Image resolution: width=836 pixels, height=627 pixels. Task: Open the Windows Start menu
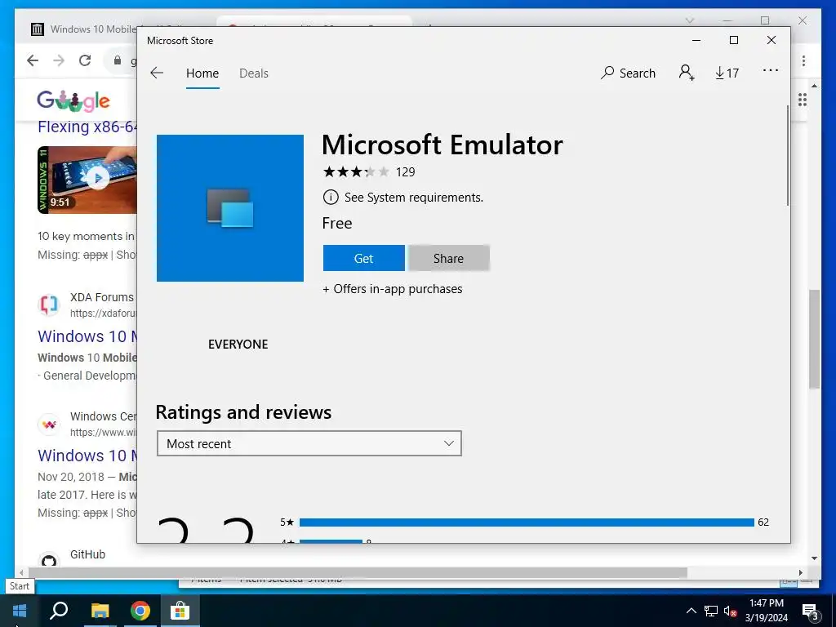20,611
